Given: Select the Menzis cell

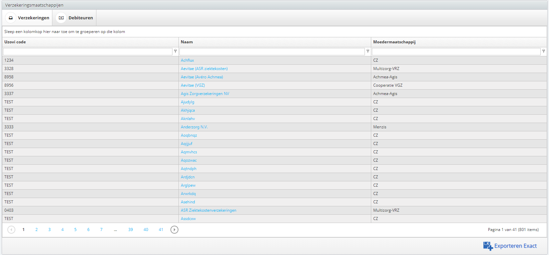Looking at the screenshot, I should [x=459, y=127].
